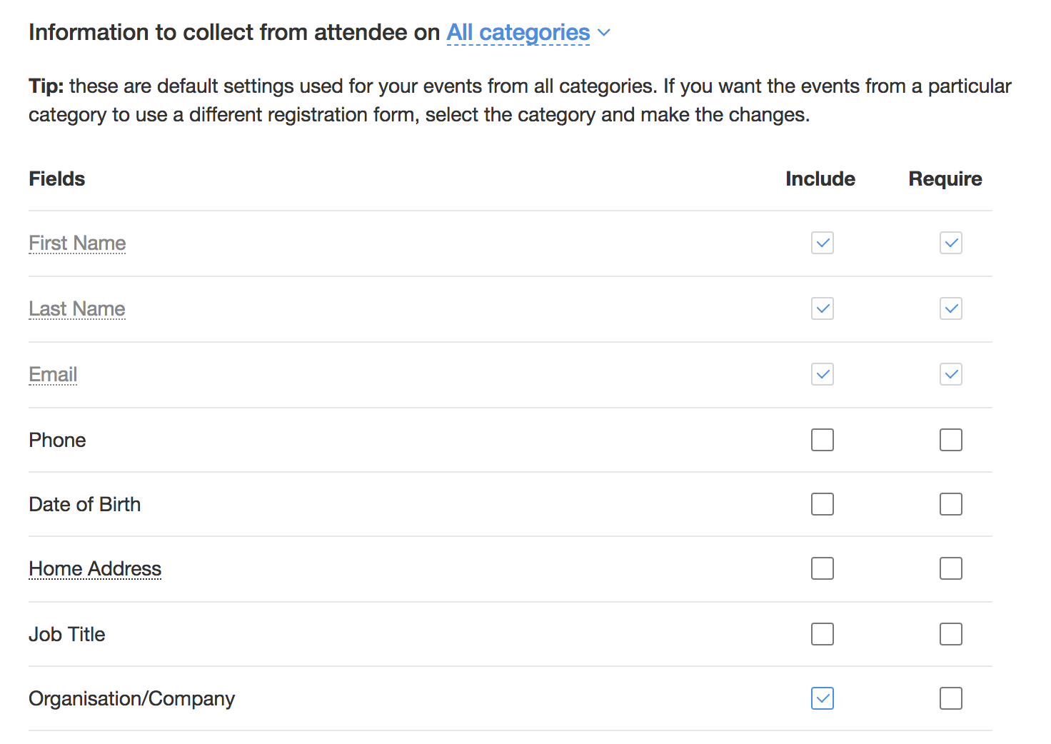Screen dimensions: 1051x744
Task: Uncheck Include for First Name
Action: pos(823,243)
